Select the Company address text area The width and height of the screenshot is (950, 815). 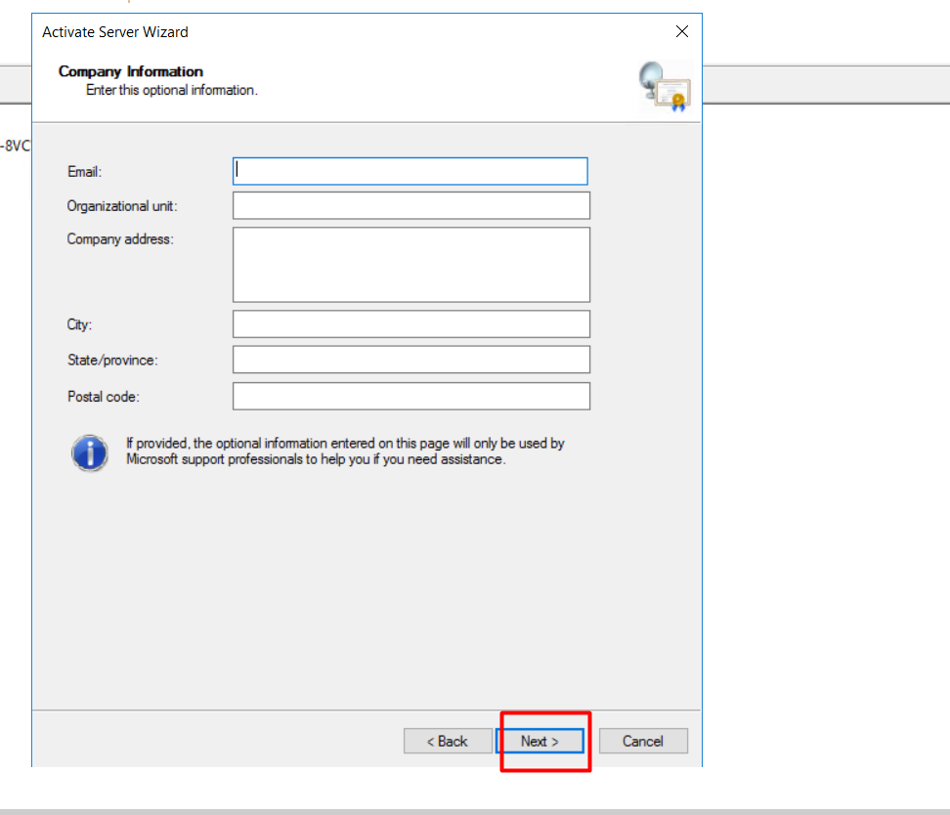coord(411,265)
